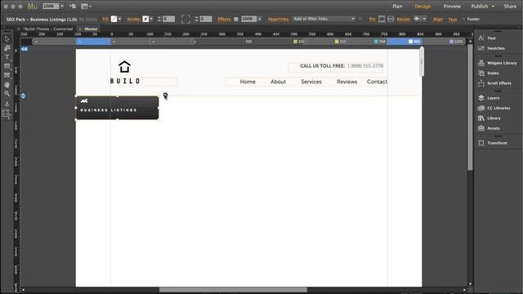Open the Stroke color dropdown arrow
523x294 pixels.
pos(151,19)
